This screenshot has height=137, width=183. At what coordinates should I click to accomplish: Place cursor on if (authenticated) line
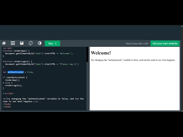(x=15, y=77)
